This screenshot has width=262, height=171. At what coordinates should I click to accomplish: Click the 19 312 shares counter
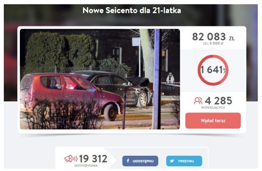click(93, 159)
